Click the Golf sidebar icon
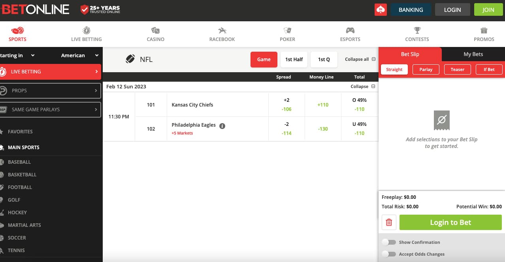The width and height of the screenshot is (505, 262). (x=2, y=200)
